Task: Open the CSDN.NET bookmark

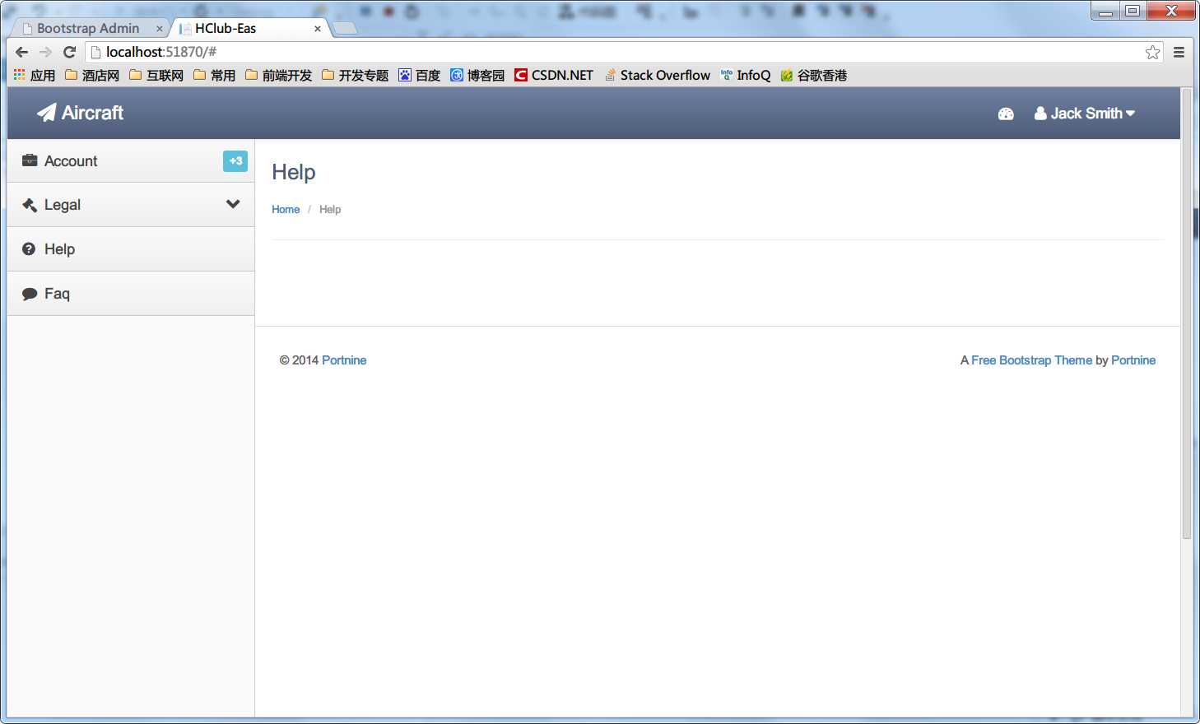Action: (554, 75)
